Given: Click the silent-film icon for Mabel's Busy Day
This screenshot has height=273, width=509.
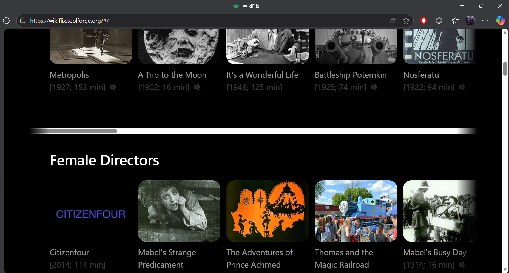Looking at the screenshot, I should tap(462, 265).
